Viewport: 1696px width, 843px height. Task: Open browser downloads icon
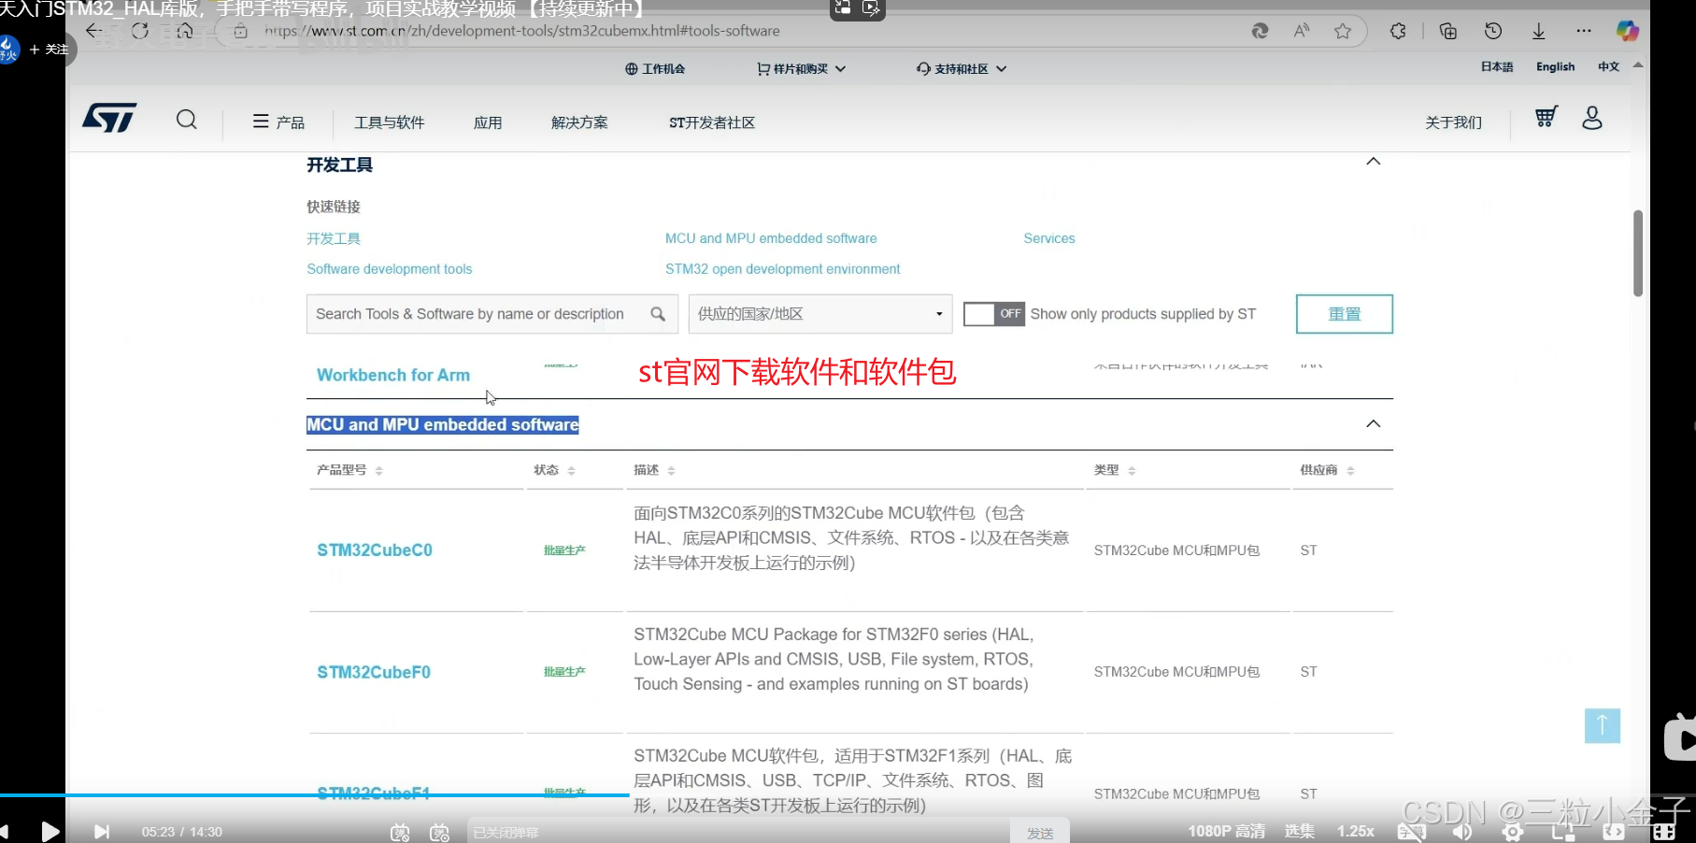tap(1538, 31)
